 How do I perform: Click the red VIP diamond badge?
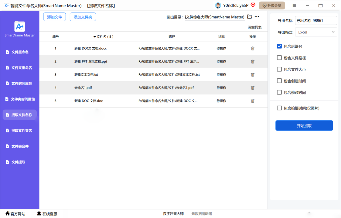pyautogui.click(x=253, y=5)
